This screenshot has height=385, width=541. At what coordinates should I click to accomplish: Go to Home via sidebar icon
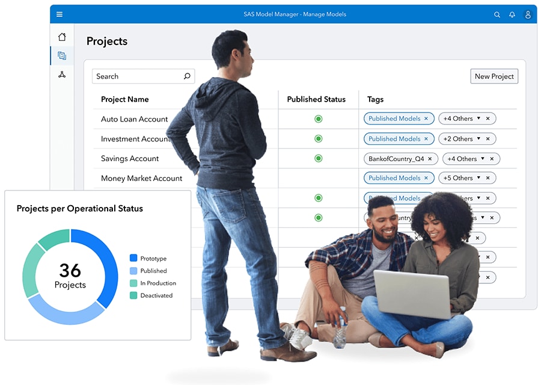coord(62,37)
